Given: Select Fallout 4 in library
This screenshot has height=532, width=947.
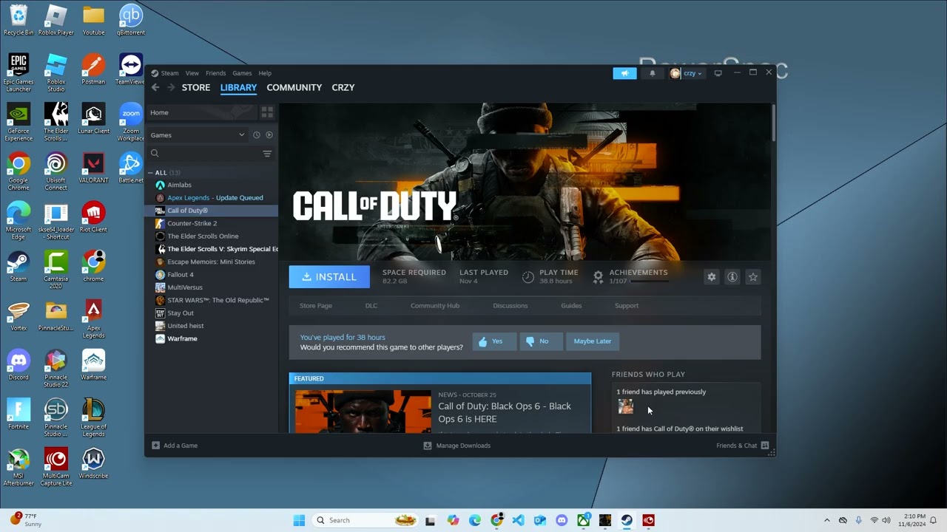Looking at the screenshot, I should click(x=211, y=275).
